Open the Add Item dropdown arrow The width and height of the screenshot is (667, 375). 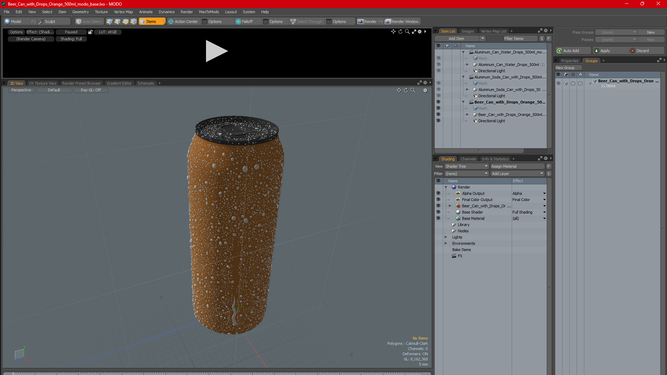[x=483, y=39]
